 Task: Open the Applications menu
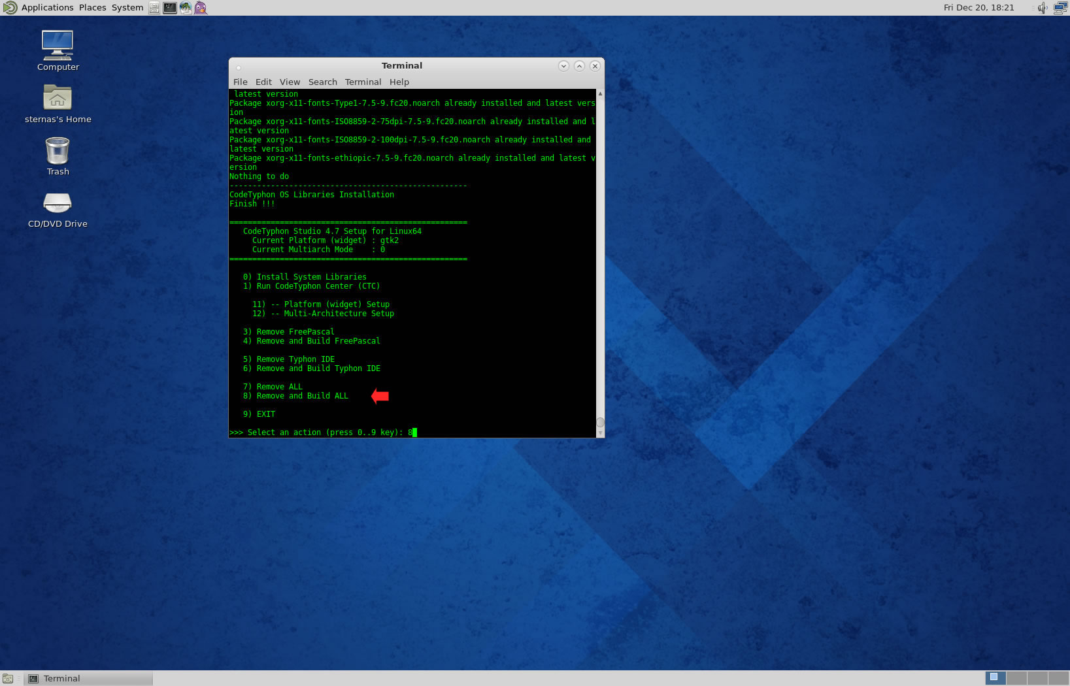(47, 8)
